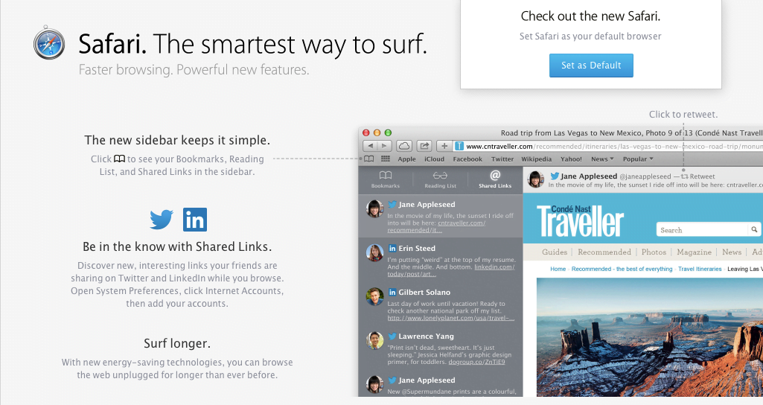
Task: Click the Home breadcrumb link
Action: click(558, 269)
